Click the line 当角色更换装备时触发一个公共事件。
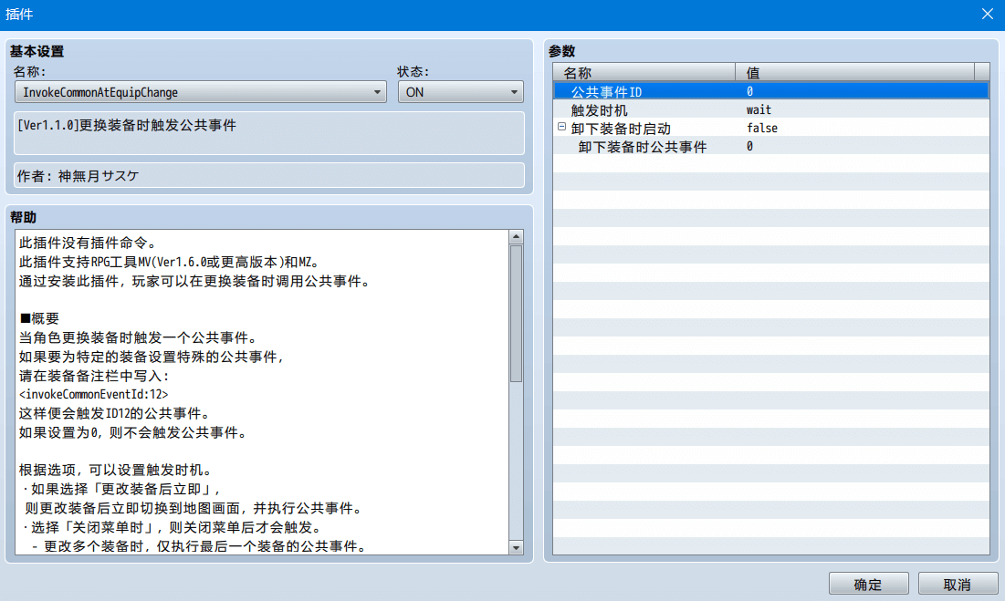Image resolution: width=1005 pixels, height=601 pixels. [139, 337]
